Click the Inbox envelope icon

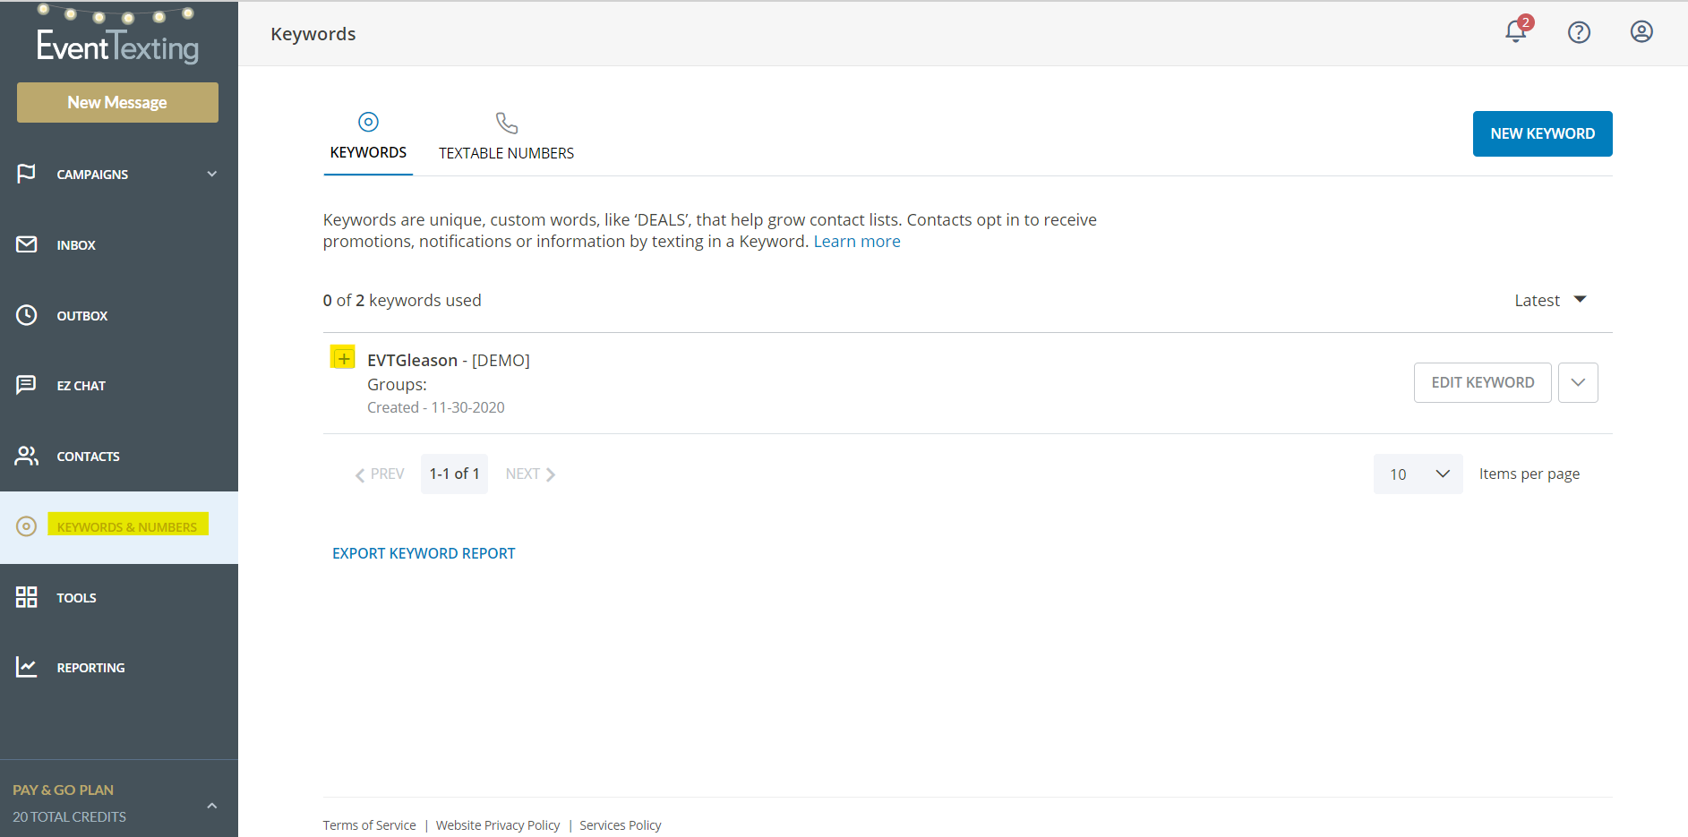point(27,244)
